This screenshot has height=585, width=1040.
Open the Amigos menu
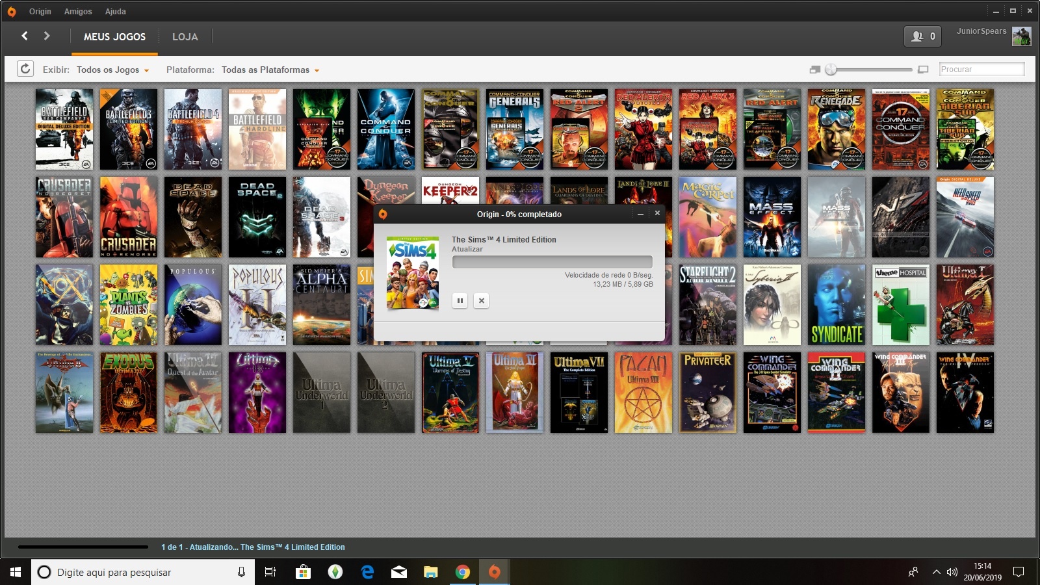pos(78,12)
